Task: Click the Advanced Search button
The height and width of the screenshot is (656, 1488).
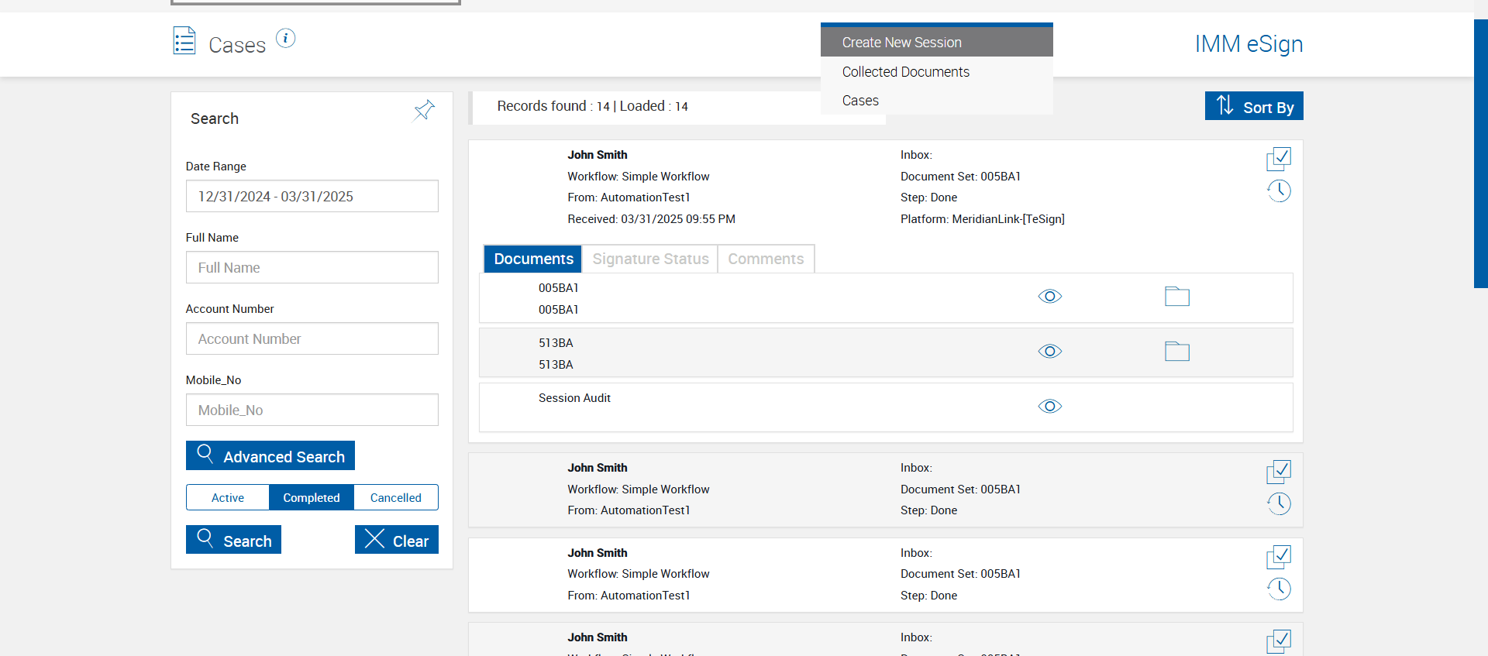Action: [270, 456]
